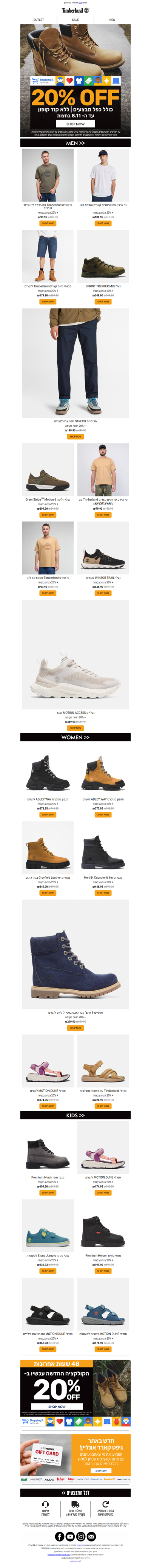Click SHOP NOW on the 20% OFF hero banner
Image resolution: width=151 pixels, height=1568 pixels.
coord(75,124)
